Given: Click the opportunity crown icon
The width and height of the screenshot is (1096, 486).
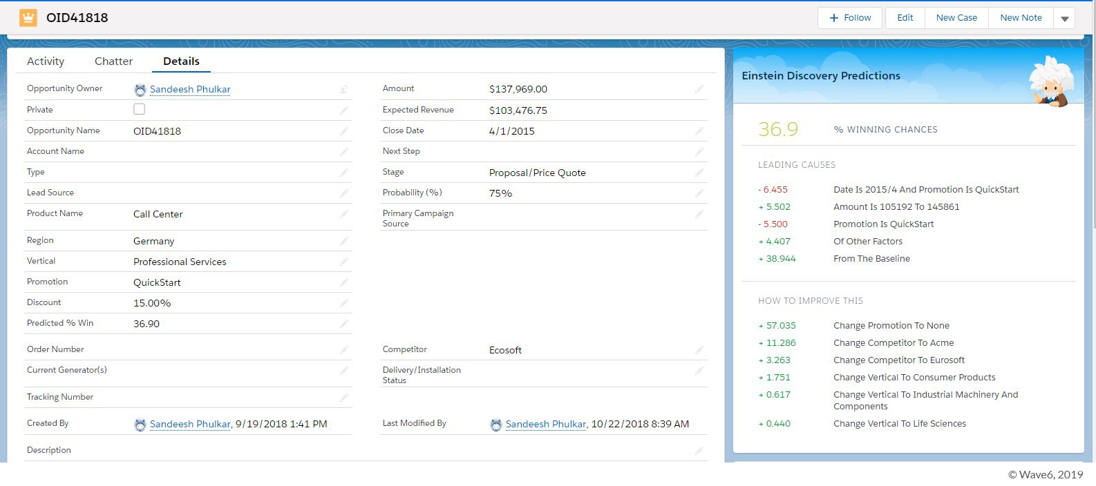Looking at the screenshot, I should [x=28, y=18].
